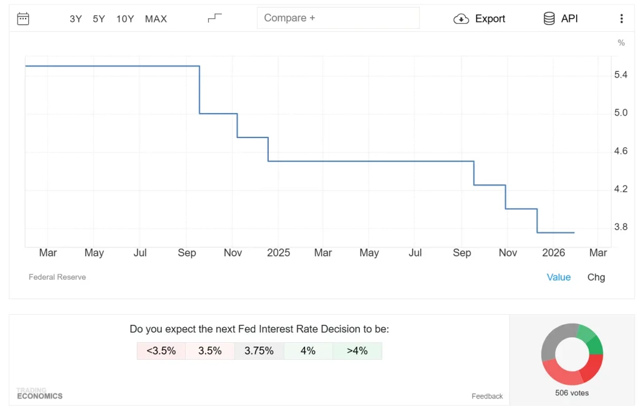Open the Compare dropdown field
The height and width of the screenshot is (406, 640).
[338, 17]
